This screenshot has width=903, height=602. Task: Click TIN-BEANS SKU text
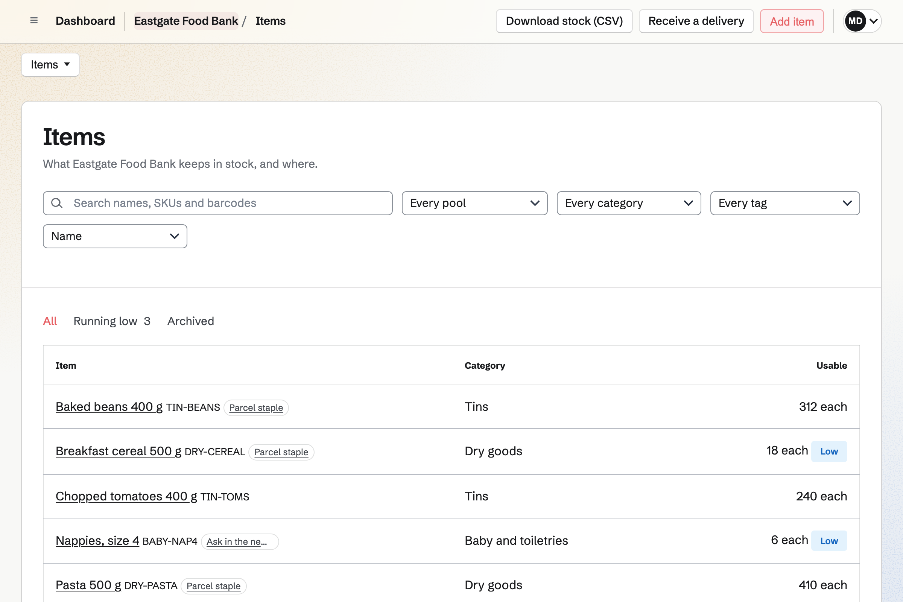(x=193, y=407)
